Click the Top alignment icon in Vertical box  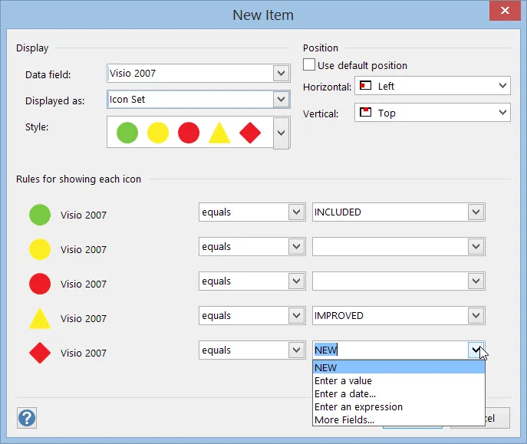click(365, 112)
